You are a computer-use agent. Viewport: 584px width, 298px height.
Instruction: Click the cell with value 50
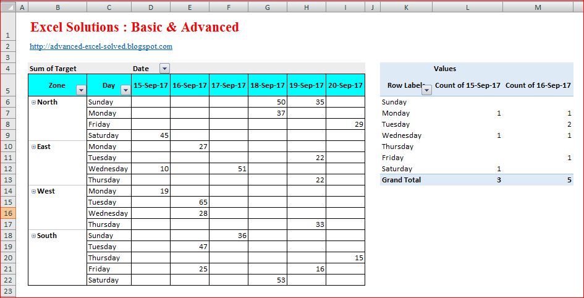click(268, 102)
